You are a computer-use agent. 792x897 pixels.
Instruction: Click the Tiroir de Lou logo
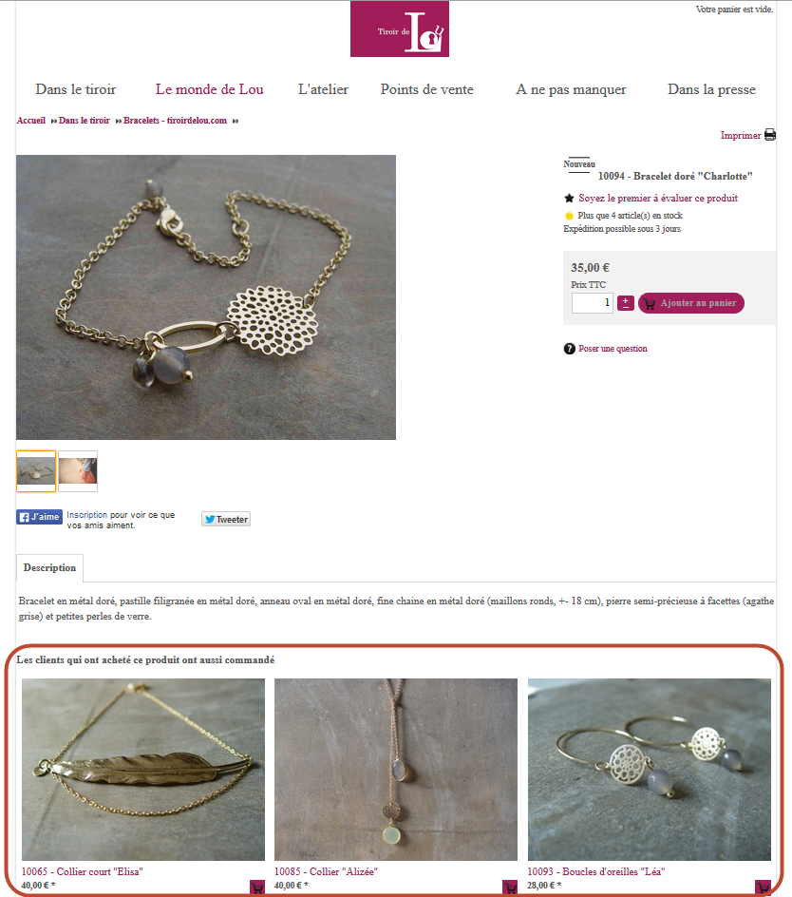pyautogui.click(x=400, y=29)
